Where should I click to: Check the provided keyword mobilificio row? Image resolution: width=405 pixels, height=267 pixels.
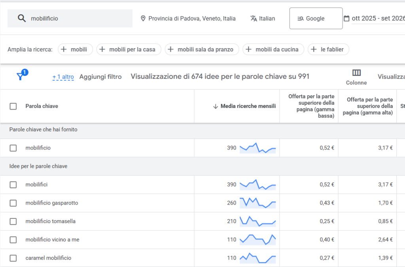[13, 148]
